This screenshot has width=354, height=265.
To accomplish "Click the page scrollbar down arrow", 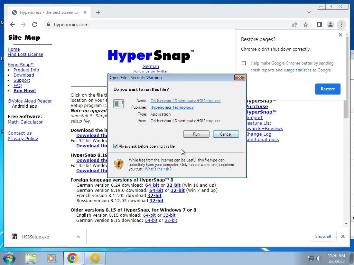I will pyautogui.click(x=346, y=224).
